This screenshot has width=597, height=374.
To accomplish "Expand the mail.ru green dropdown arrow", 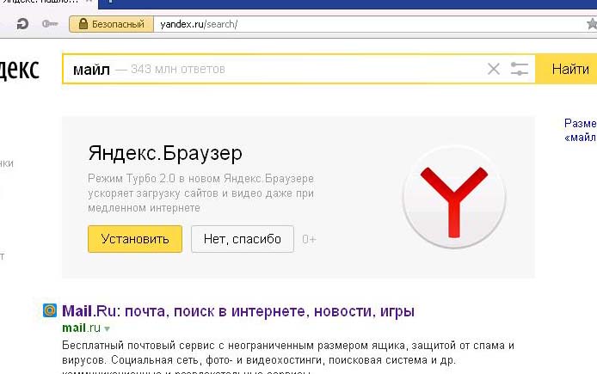I will click(107, 328).
